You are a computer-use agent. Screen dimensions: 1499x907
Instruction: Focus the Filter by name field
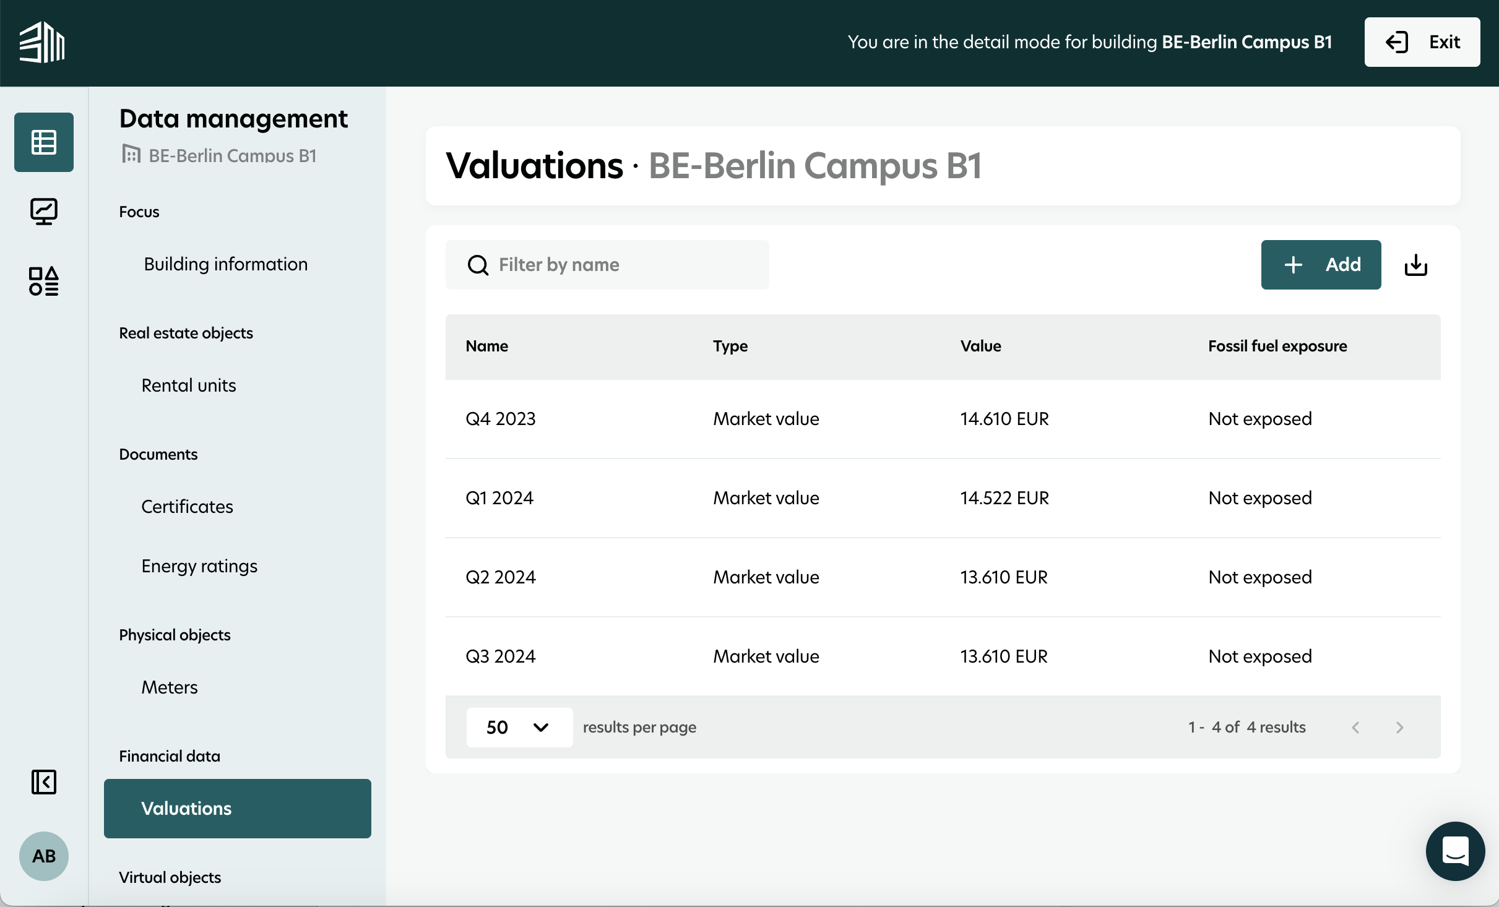(607, 265)
